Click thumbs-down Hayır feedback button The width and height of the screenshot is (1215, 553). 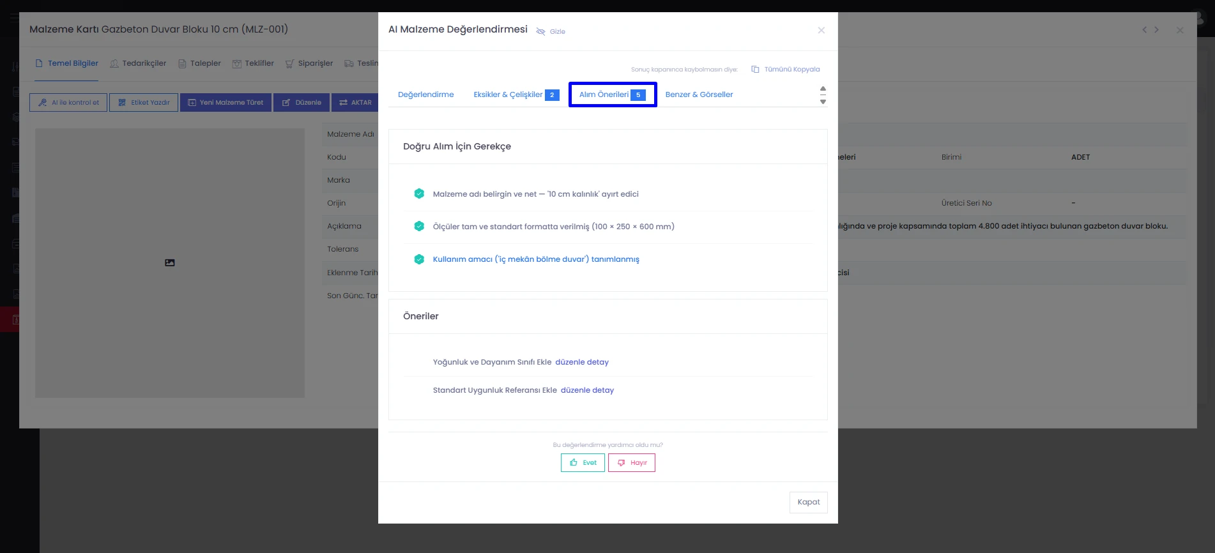point(632,462)
